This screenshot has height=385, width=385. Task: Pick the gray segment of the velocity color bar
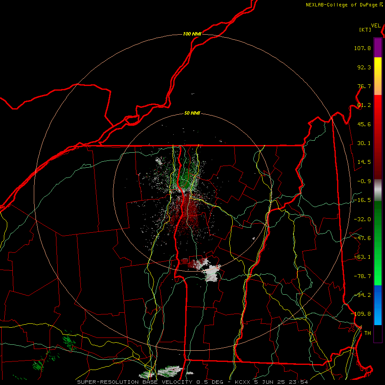pyautogui.click(x=378, y=190)
